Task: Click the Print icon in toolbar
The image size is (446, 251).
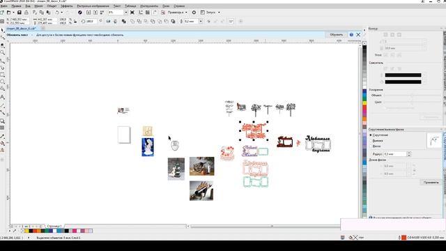Action: click(26, 13)
